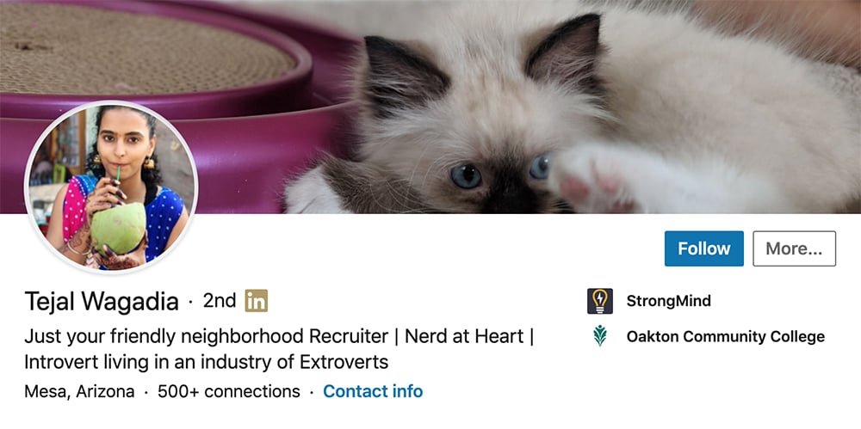
Task: Visit the Oakton Community College page
Action: coord(725,336)
